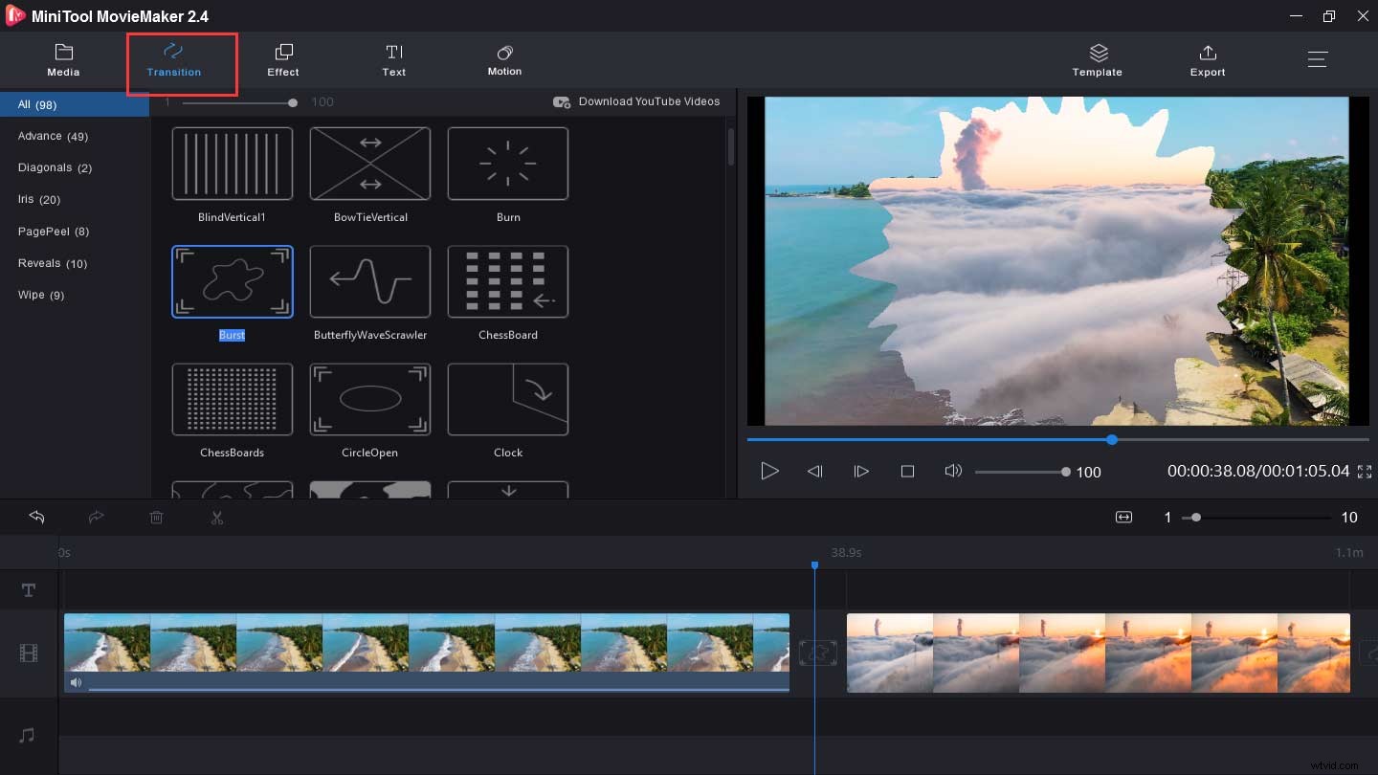Image resolution: width=1378 pixels, height=775 pixels.
Task: Open the Text panel
Action: [393, 59]
